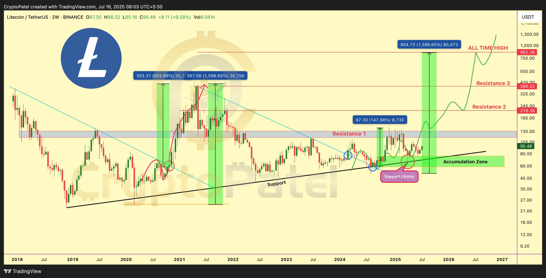
Task: Click the 2027 year on time axis
Action: (502, 259)
